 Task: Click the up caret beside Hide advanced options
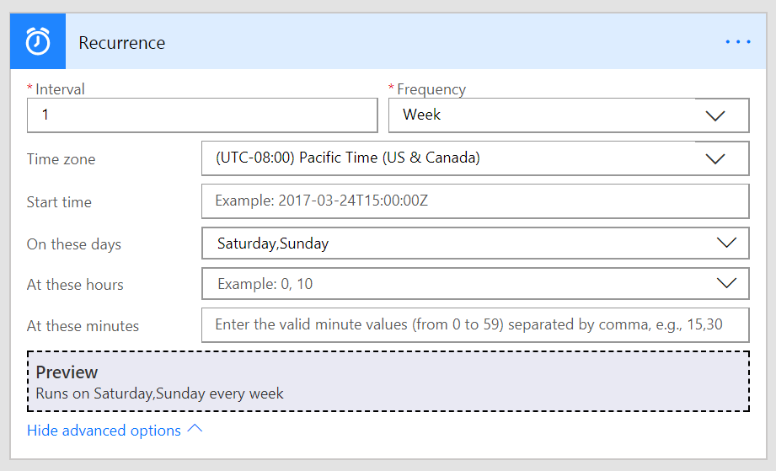click(195, 429)
